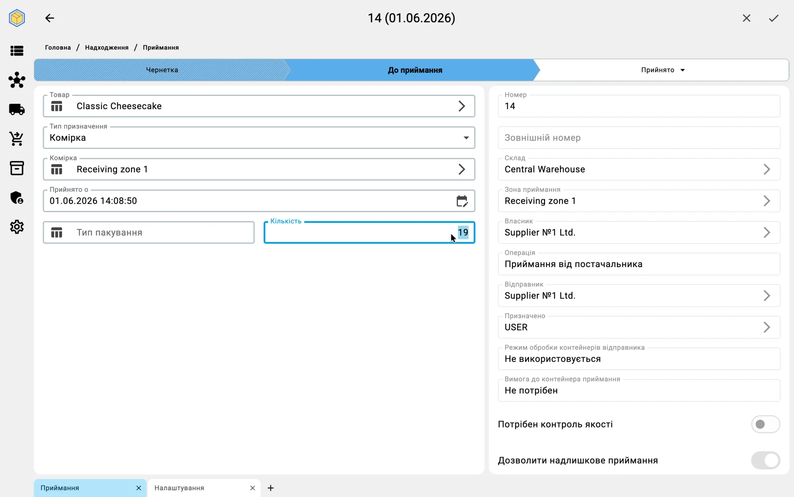Open the archive box sidebar icon
794x497 pixels.
[17, 168]
